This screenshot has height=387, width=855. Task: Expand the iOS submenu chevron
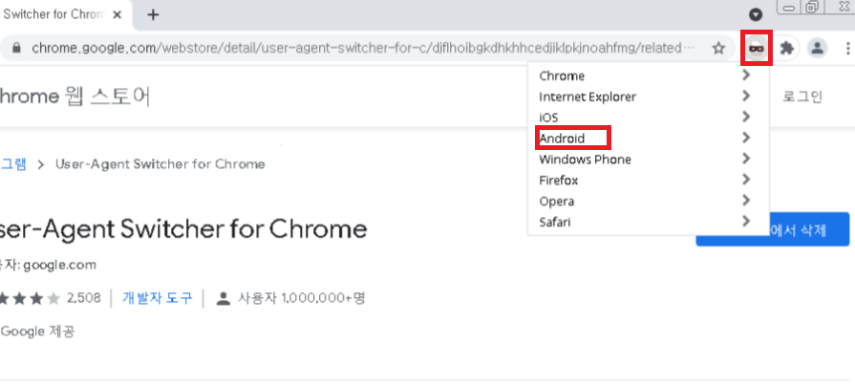tap(746, 117)
